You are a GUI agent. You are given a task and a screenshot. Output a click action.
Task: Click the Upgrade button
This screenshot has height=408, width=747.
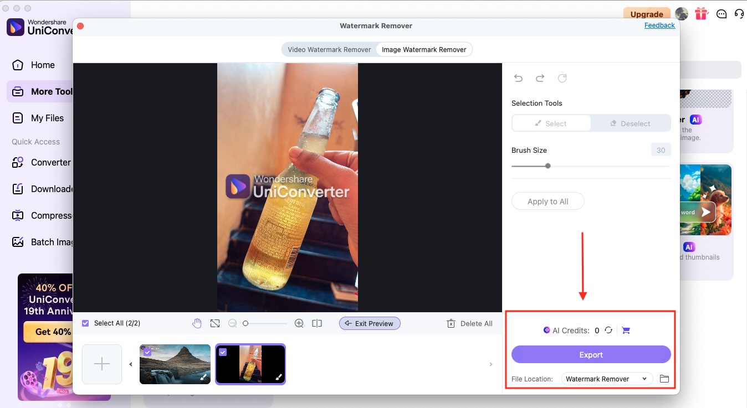[x=647, y=14]
